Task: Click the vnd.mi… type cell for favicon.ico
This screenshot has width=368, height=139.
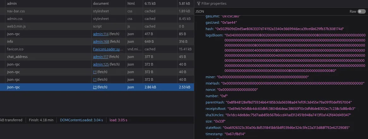Action: coord(134,49)
